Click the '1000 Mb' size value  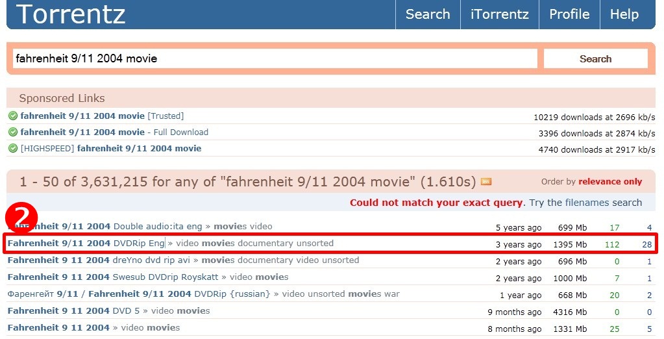[x=570, y=279]
